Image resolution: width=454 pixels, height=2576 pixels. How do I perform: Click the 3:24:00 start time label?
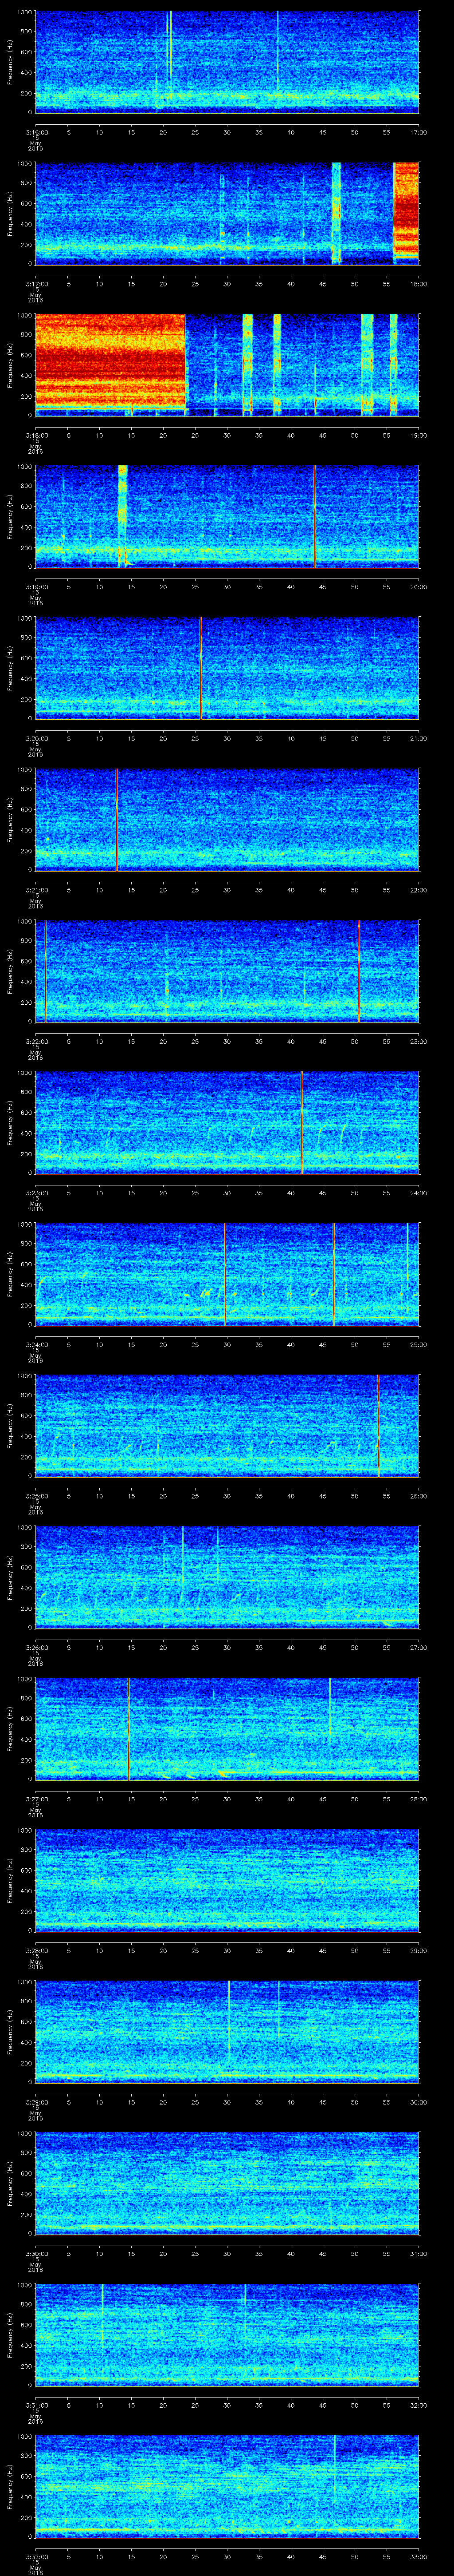[36, 1344]
